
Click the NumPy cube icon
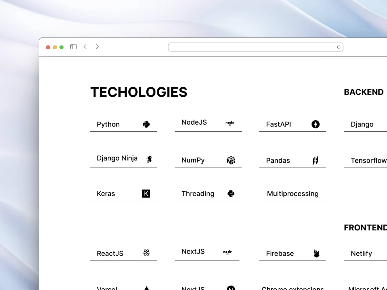pyautogui.click(x=231, y=160)
